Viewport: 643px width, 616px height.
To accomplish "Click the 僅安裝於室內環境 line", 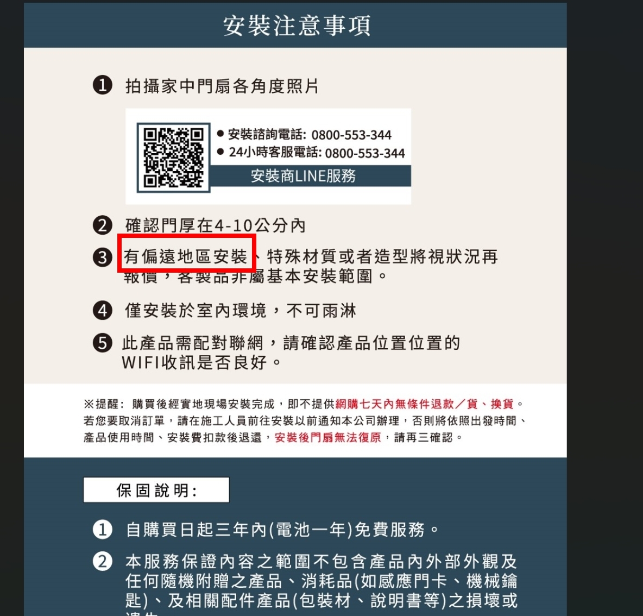I will pyautogui.click(x=240, y=311).
